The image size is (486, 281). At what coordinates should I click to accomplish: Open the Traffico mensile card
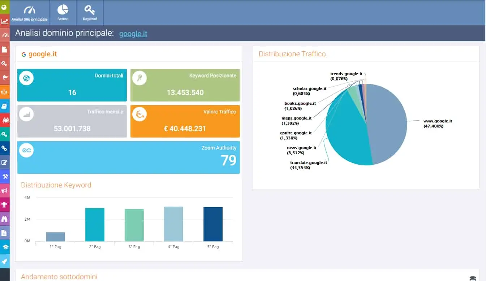72,121
